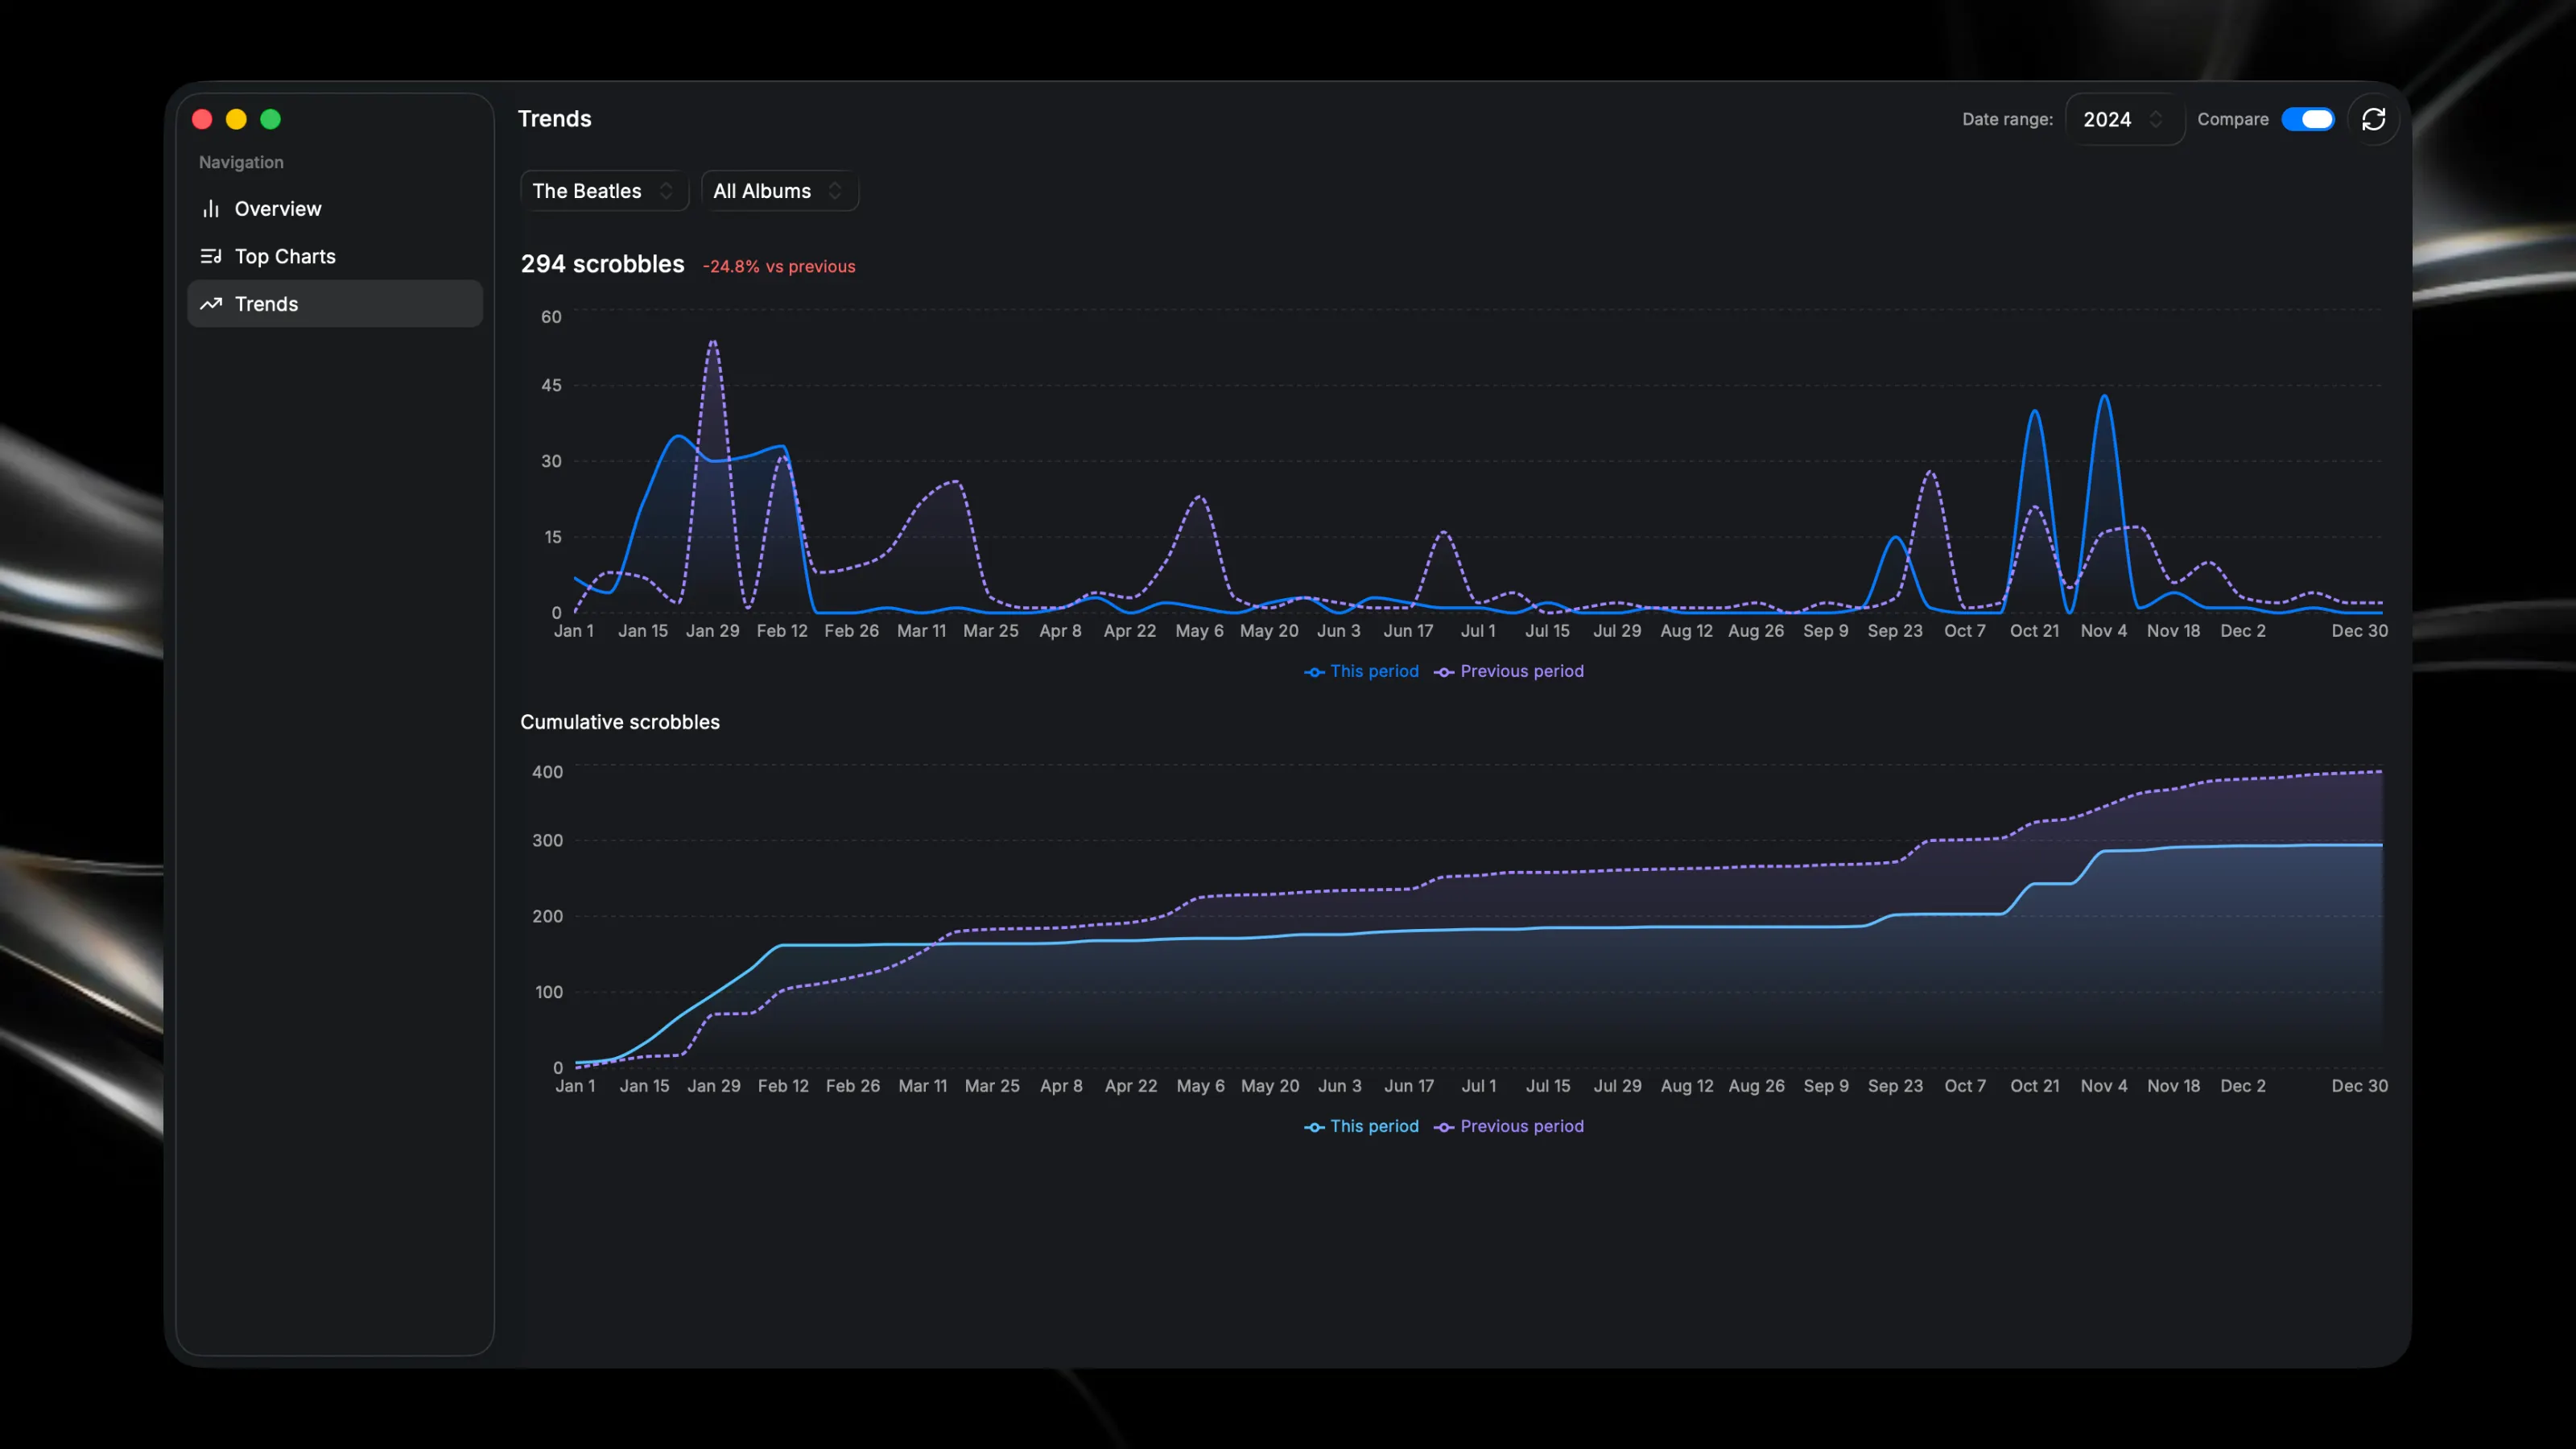The width and height of the screenshot is (2576, 1449).
Task: Toggle the Compare switch off
Action: (x=2307, y=119)
